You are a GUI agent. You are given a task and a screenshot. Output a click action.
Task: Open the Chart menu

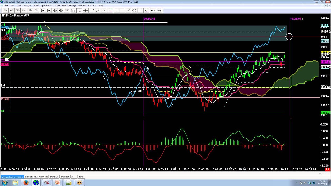tap(19, 5)
